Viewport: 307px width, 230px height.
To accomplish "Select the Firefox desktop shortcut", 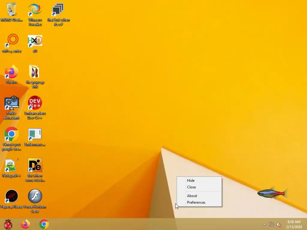I will click(x=12, y=74).
